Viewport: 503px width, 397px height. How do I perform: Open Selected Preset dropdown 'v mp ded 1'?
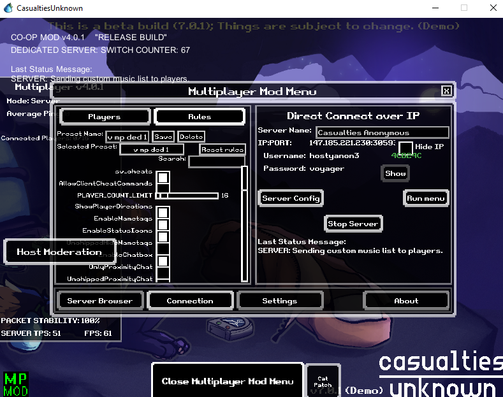click(152, 150)
